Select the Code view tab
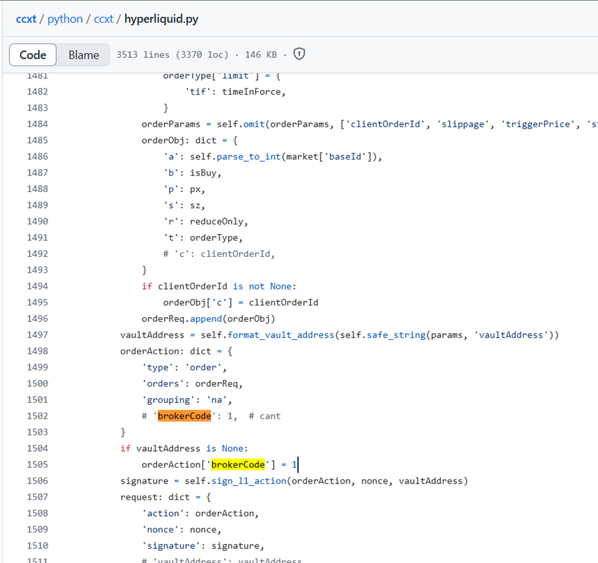The width and height of the screenshot is (598, 563). pyautogui.click(x=32, y=55)
